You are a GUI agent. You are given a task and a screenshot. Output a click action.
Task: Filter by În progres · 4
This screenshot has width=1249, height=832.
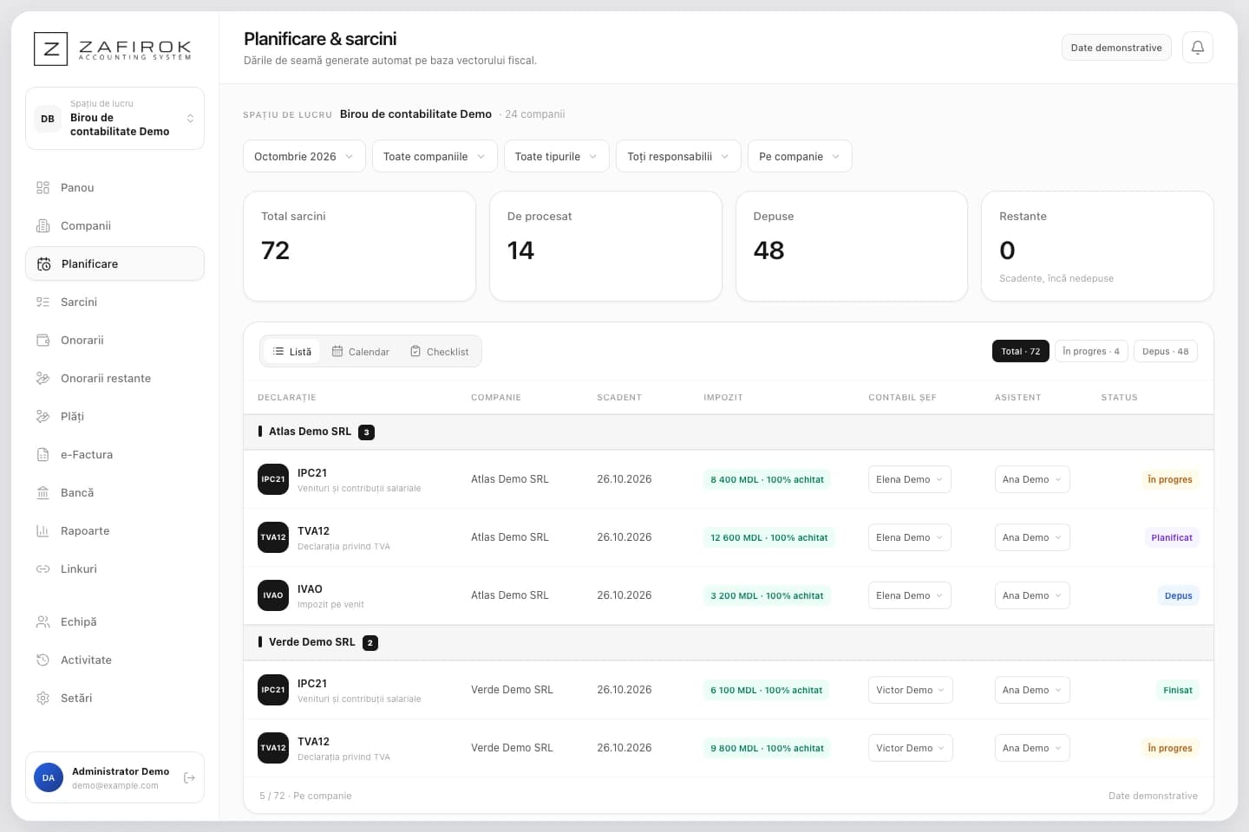tap(1091, 351)
